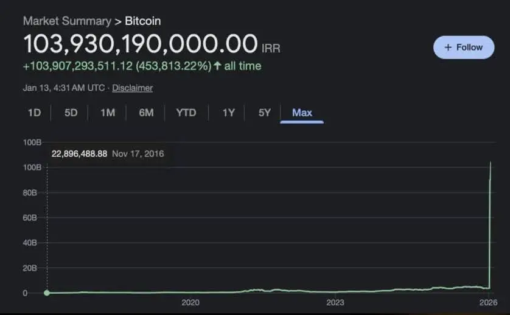510x315 pixels.
Task: Click the green up arrow beside all time
Action: coord(217,66)
